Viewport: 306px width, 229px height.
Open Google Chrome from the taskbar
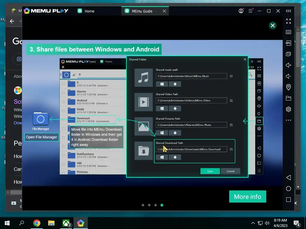(37, 223)
